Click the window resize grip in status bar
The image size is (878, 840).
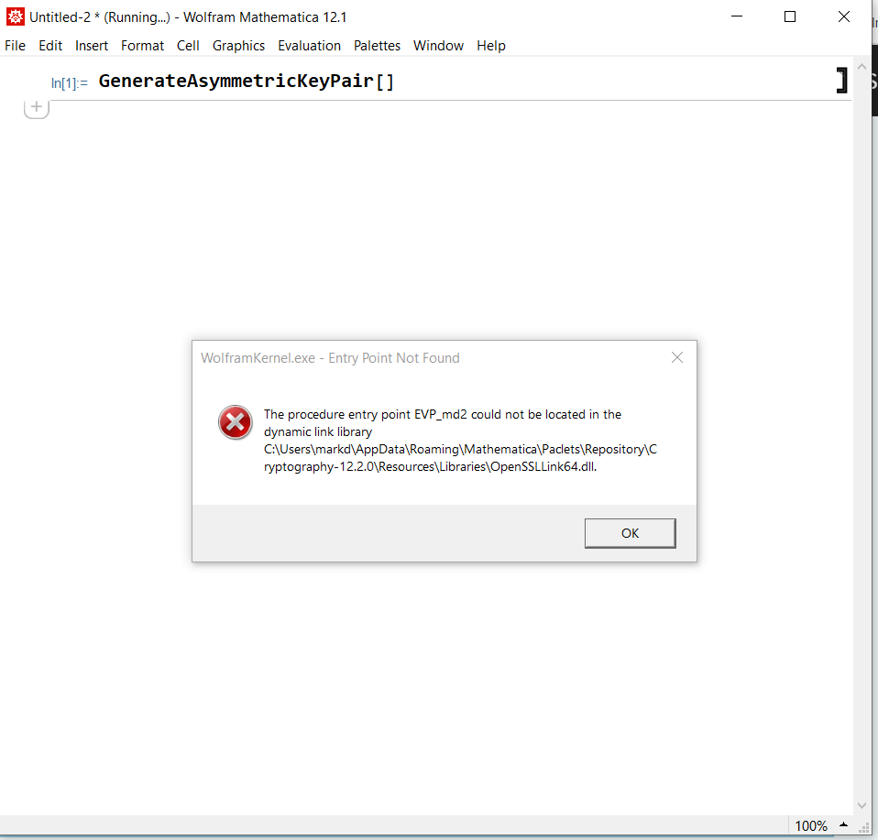point(863,828)
